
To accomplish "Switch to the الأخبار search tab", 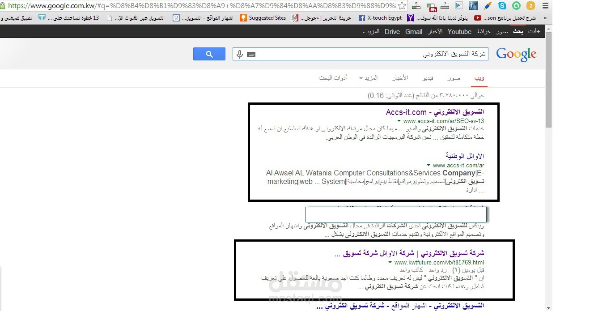I will click(400, 78).
